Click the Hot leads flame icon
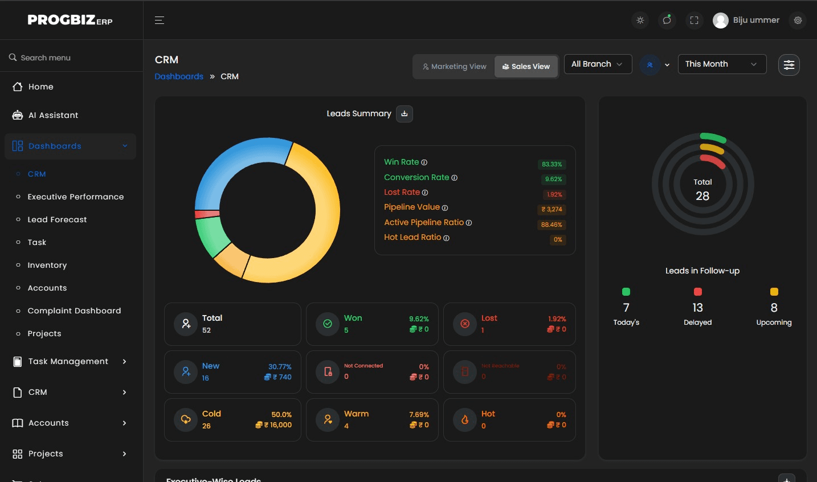 pyautogui.click(x=465, y=419)
